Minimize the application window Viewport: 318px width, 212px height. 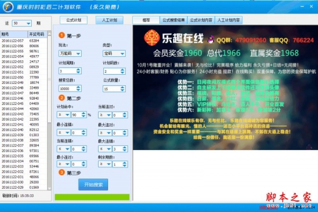(302, 6)
